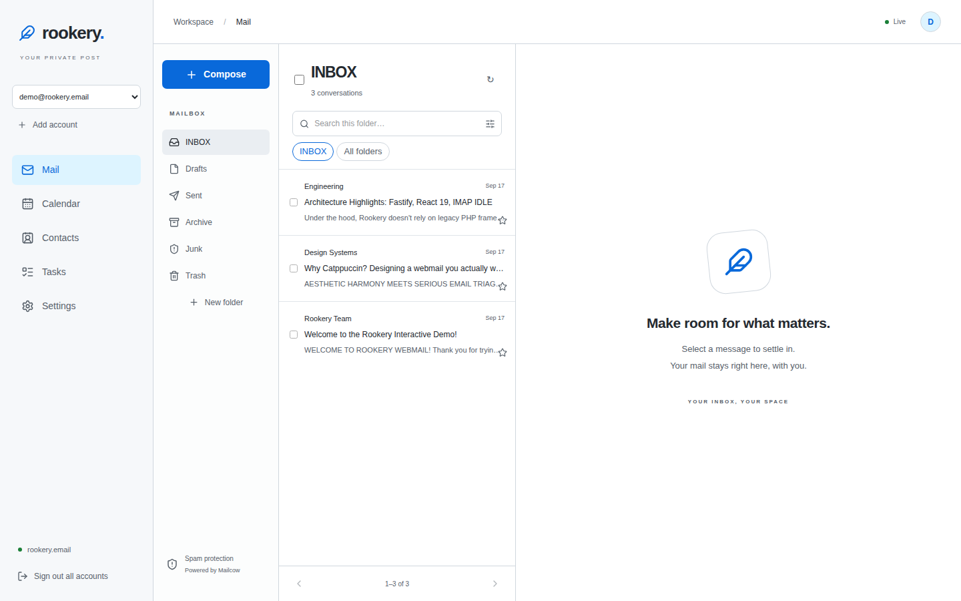Screen dimensions: 961x601
Task: Star the Architecture Highlights email
Action: click(503, 220)
